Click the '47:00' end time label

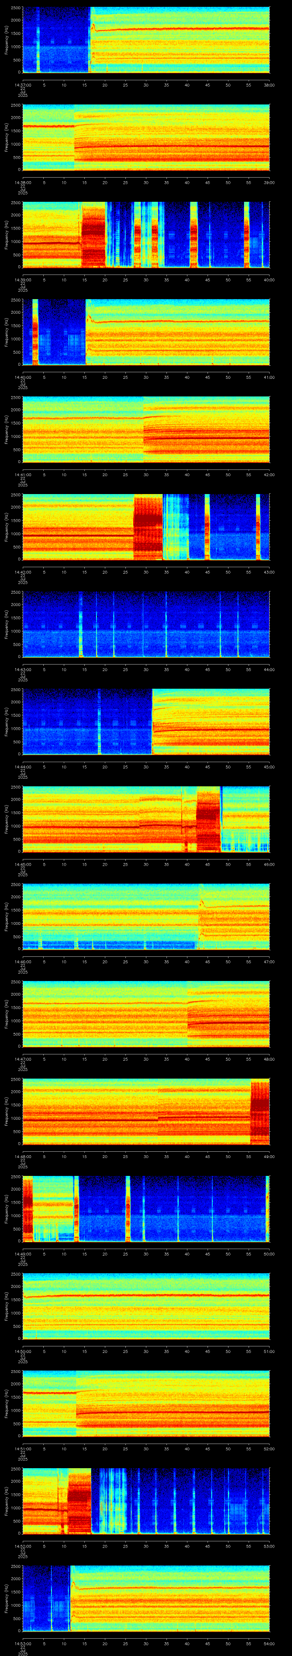pyautogui.click(x=269, y=961)
